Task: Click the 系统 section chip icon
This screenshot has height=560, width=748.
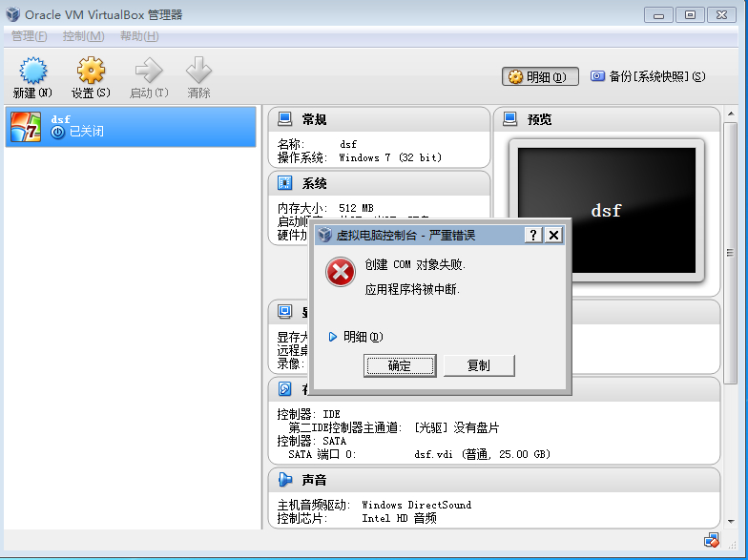Action: (284, 183)
